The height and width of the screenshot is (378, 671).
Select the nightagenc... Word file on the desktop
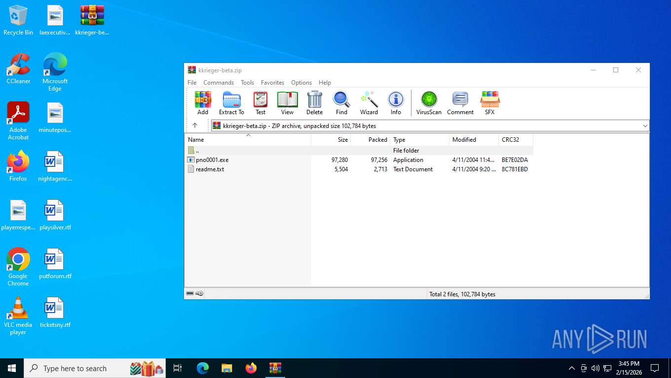[x=55, y=166]
